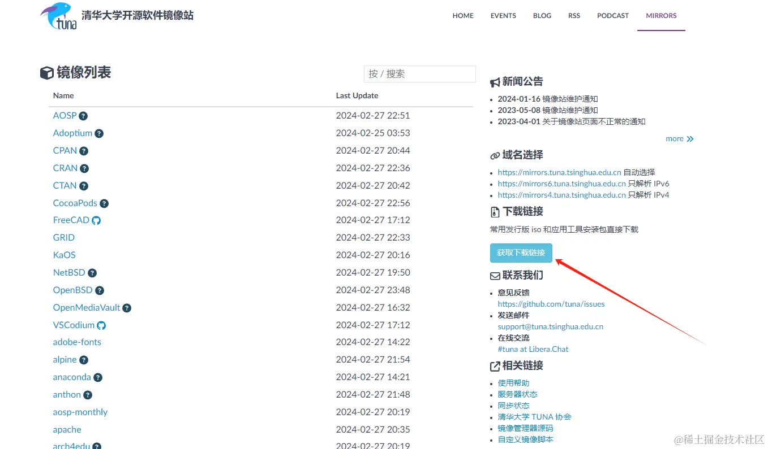Open #tuna at Libera.Chat link
Viewport: 768px width, 449px height.
click(x=533, y=349)
